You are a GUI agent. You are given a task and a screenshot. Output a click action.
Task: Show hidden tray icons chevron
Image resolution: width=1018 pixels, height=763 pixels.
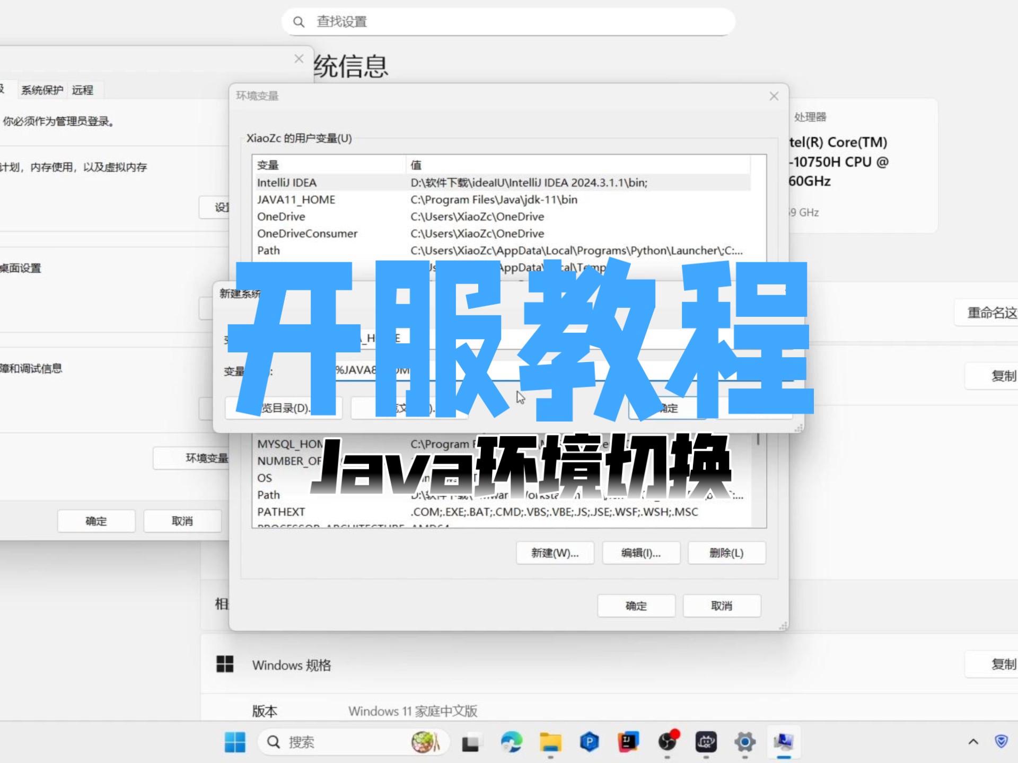coord(973,742)
